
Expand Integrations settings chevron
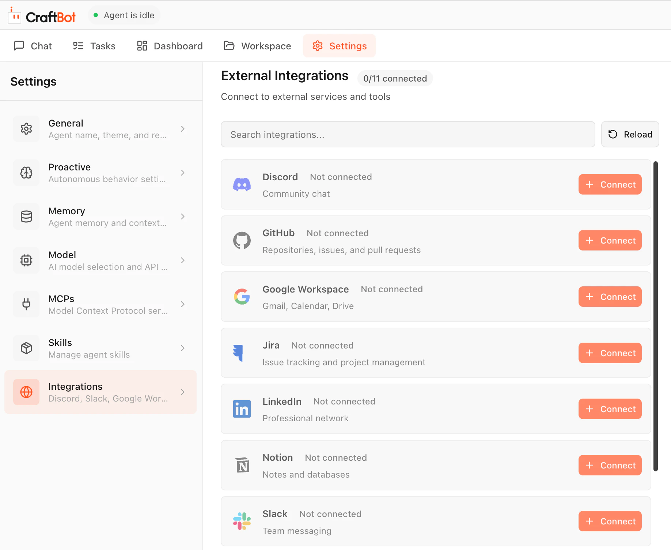[183, 392]
